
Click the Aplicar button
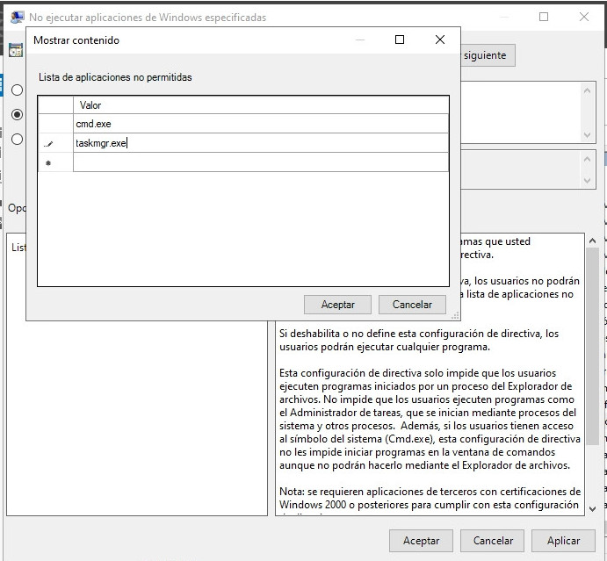(x=563, y=541)
